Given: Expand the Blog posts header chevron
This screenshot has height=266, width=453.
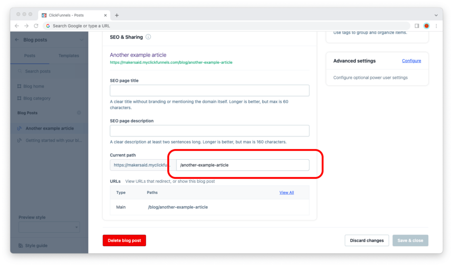Looking at the screenshot, I should click(x=81, y=40).
